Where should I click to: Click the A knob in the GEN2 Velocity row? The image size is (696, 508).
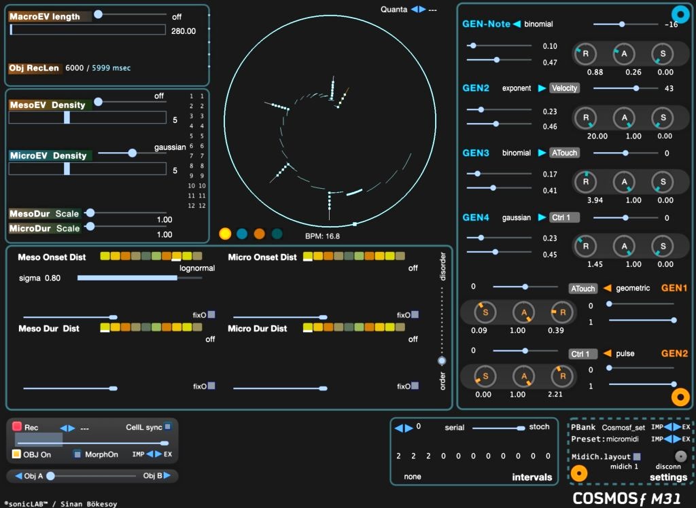point(624,118)
